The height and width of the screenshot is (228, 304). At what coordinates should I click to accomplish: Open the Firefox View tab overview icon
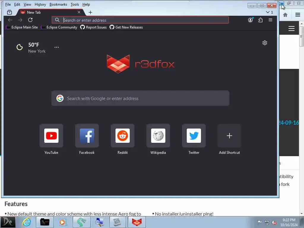click(9, 12)
